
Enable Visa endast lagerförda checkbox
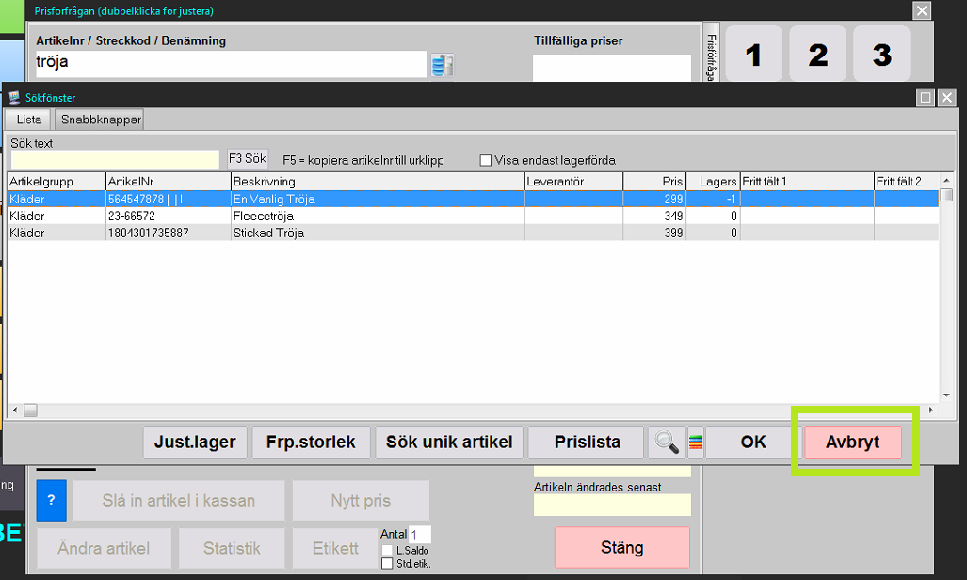[x=486, y=160]
